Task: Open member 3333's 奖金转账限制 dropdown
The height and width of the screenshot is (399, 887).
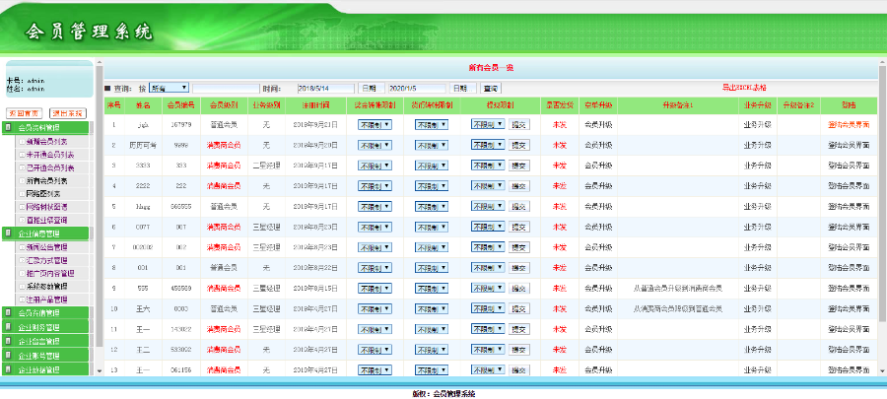Action: tap(375, 166)
